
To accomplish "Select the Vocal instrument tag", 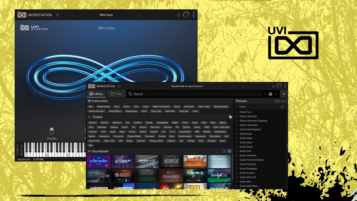I will (x=195, y=111).
